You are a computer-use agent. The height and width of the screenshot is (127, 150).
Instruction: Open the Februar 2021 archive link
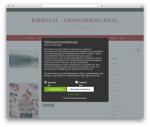click(116, 107)
